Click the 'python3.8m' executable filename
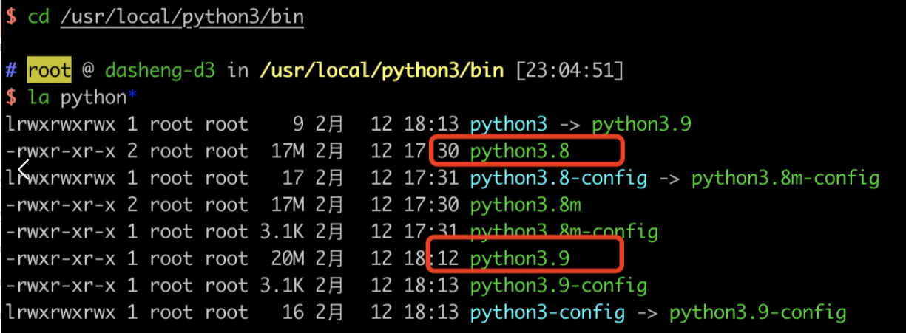Viewport: 906px width, 333px height. click(x=525, y=205)
